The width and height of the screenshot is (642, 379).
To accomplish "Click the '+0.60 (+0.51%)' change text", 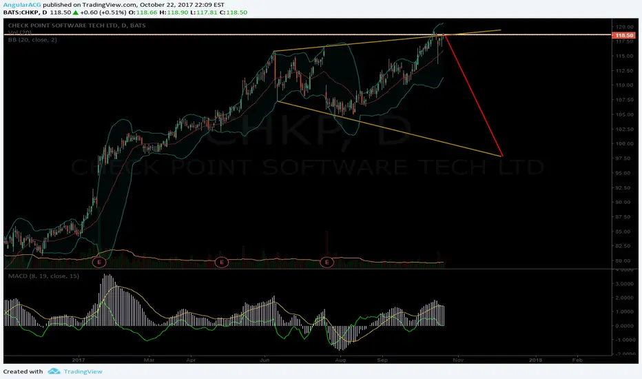I will pos(103,12).
